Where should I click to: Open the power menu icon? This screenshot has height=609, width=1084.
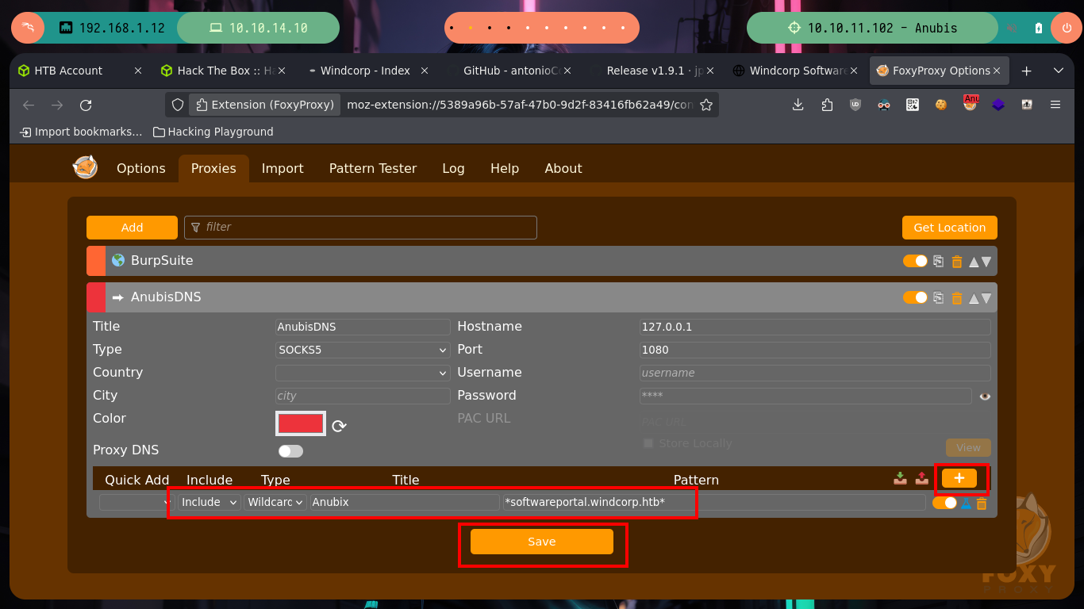(x=1065, y=28)
